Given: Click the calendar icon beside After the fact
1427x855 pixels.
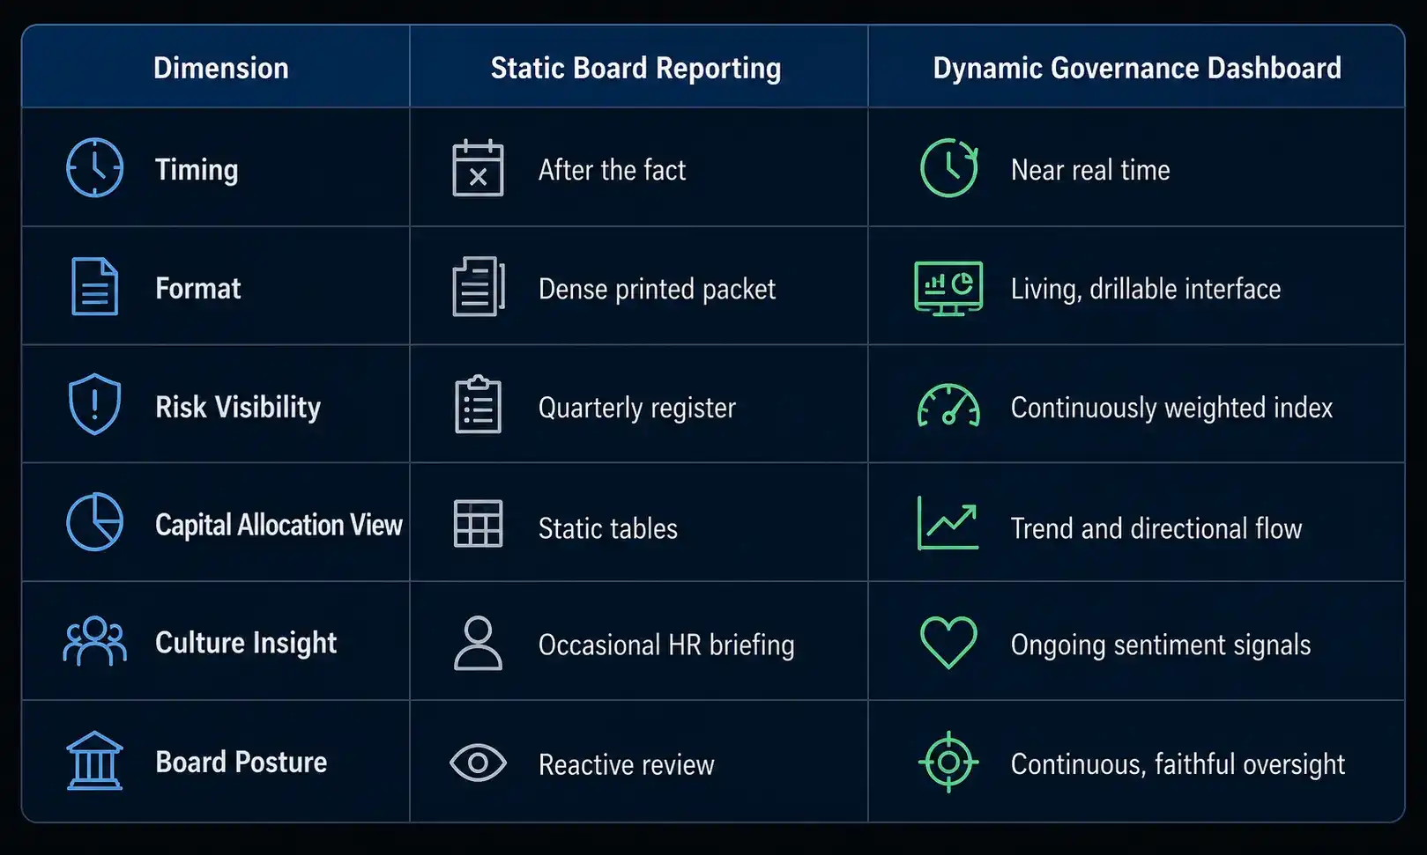Looking at the screenshot, I should [478, 168].
